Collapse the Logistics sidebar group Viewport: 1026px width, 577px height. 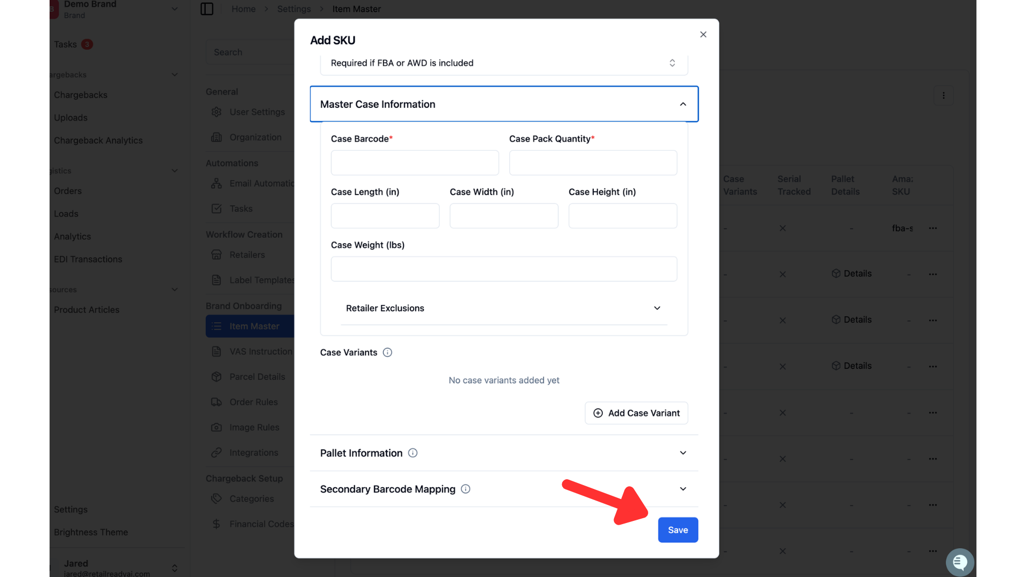click(174, 171)
